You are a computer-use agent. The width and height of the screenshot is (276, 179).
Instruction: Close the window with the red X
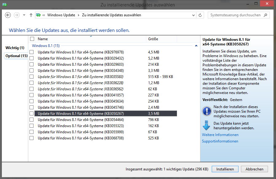(x=267, y=4)
